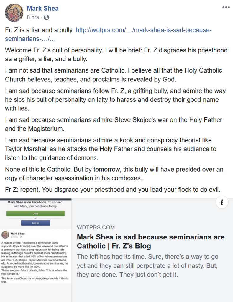Click the "Welcome Fr. Z's cult of personality" paragraph

click(112, 54)
